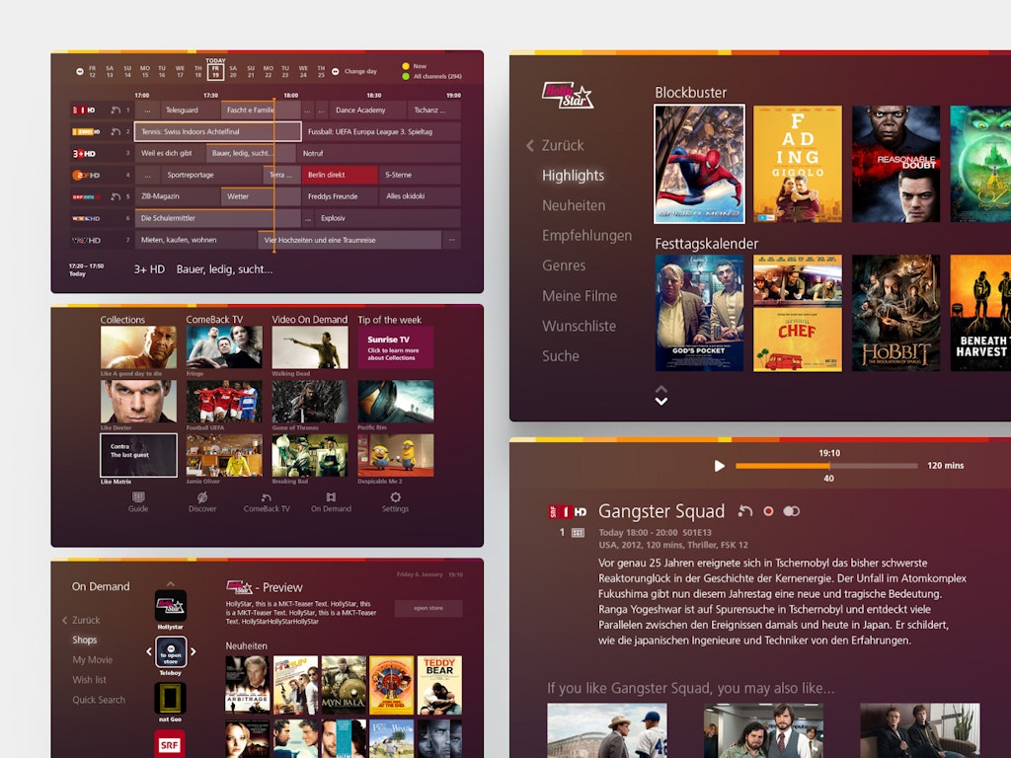Click the play button in player bar
1011x758 pixels.
(720, 466)
